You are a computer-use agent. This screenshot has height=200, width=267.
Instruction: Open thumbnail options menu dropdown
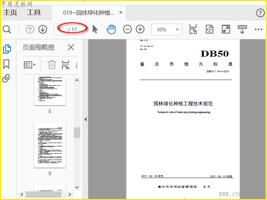point(30,65)
